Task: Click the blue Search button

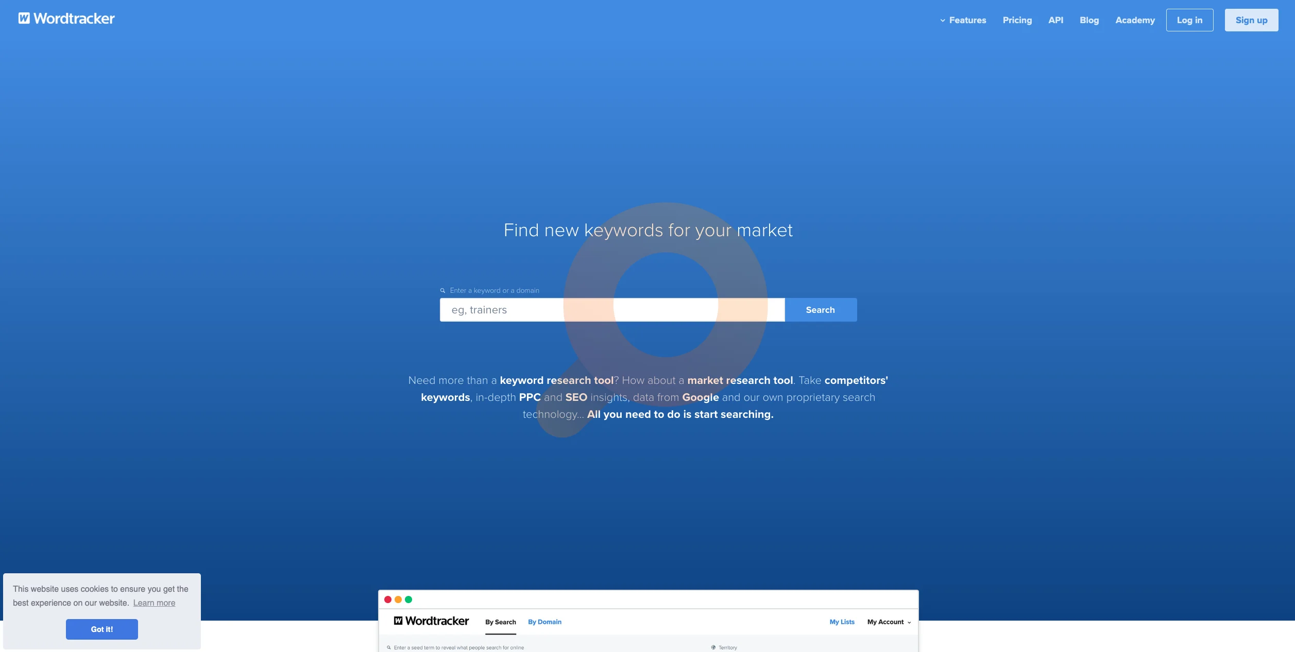Action: pyautogui.click(x=820, y=310)
